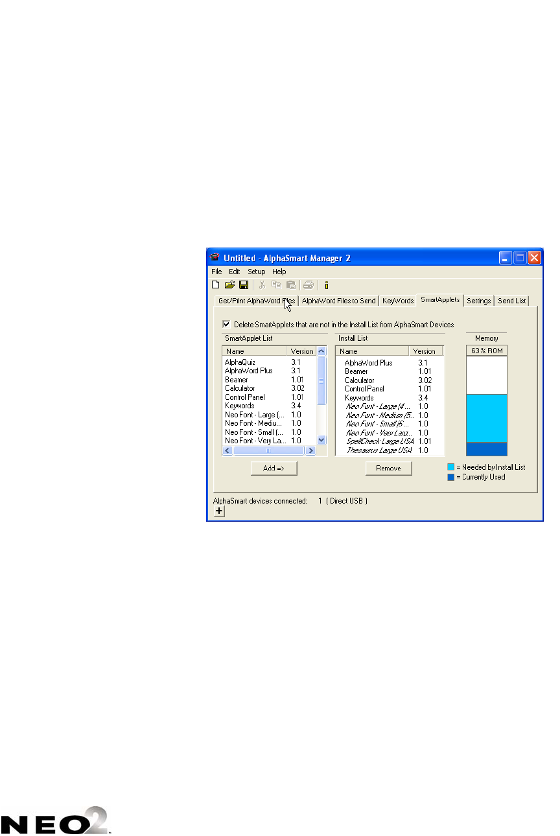
Task: Open the Help menu
Action: click(x=279, y=272)
